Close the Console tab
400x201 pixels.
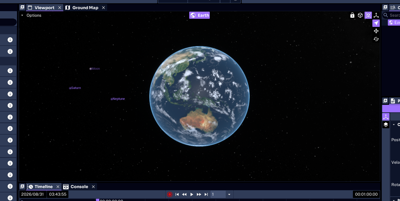click(x=93, y=187)
